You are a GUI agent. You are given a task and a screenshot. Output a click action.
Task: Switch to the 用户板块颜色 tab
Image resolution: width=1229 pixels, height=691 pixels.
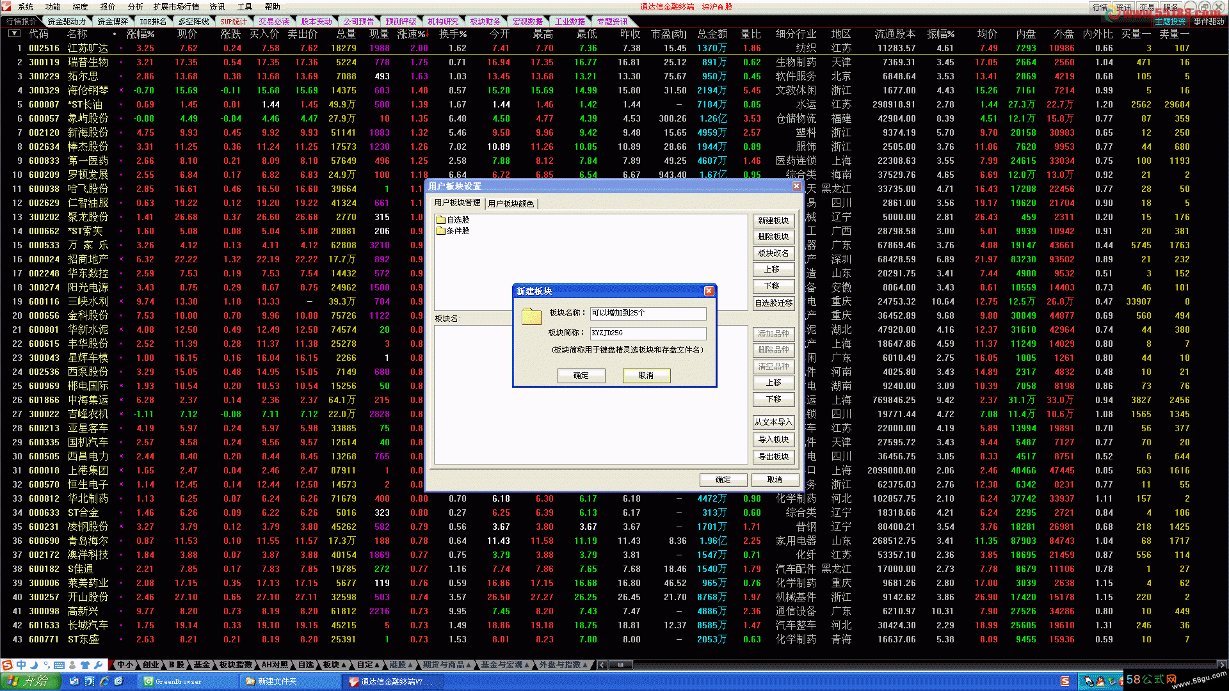click(x=511, y=203)
